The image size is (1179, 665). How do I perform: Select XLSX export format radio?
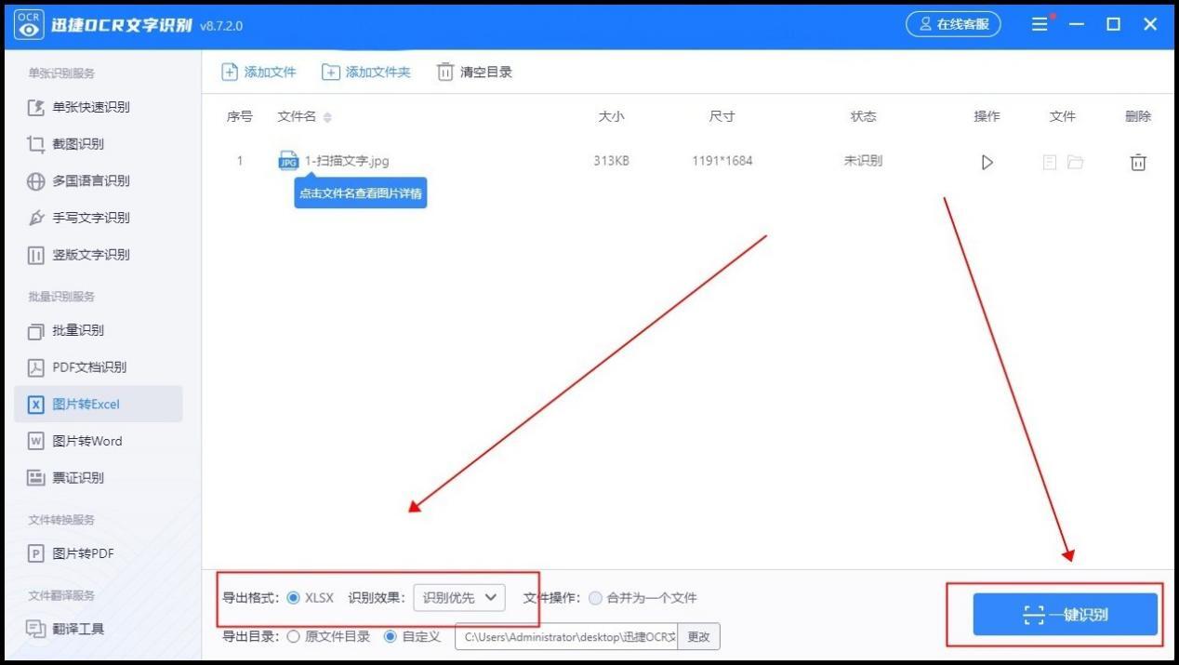click(x=294, y=598)
